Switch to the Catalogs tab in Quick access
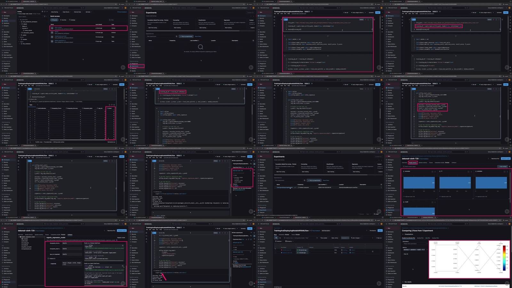 (72, 20)
